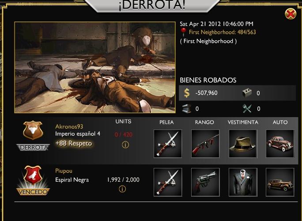302x221 pixels.
Task: Click the cement block resource icon
Action: [x=247, y=93]
